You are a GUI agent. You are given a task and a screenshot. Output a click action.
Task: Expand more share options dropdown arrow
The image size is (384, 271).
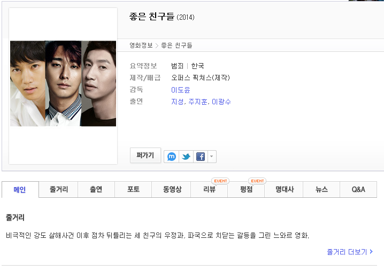pyautogui.click(x=212, y=157)
